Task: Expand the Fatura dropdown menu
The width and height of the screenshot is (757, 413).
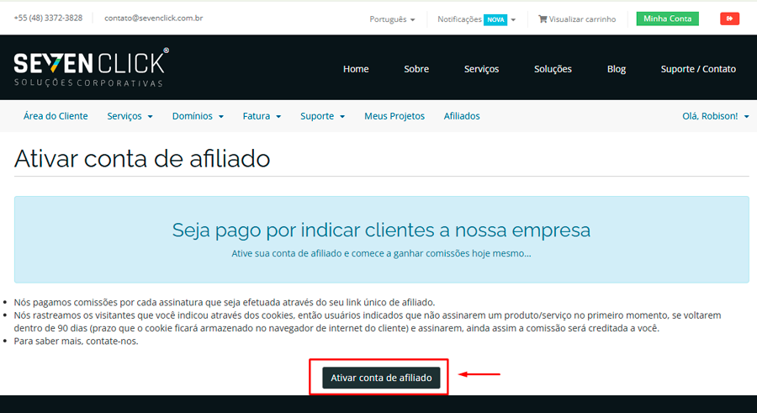Action: [x=262, y=116]
